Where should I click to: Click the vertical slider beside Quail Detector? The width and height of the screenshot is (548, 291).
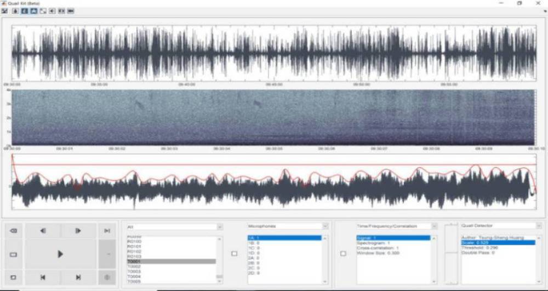tap(451, 254)
